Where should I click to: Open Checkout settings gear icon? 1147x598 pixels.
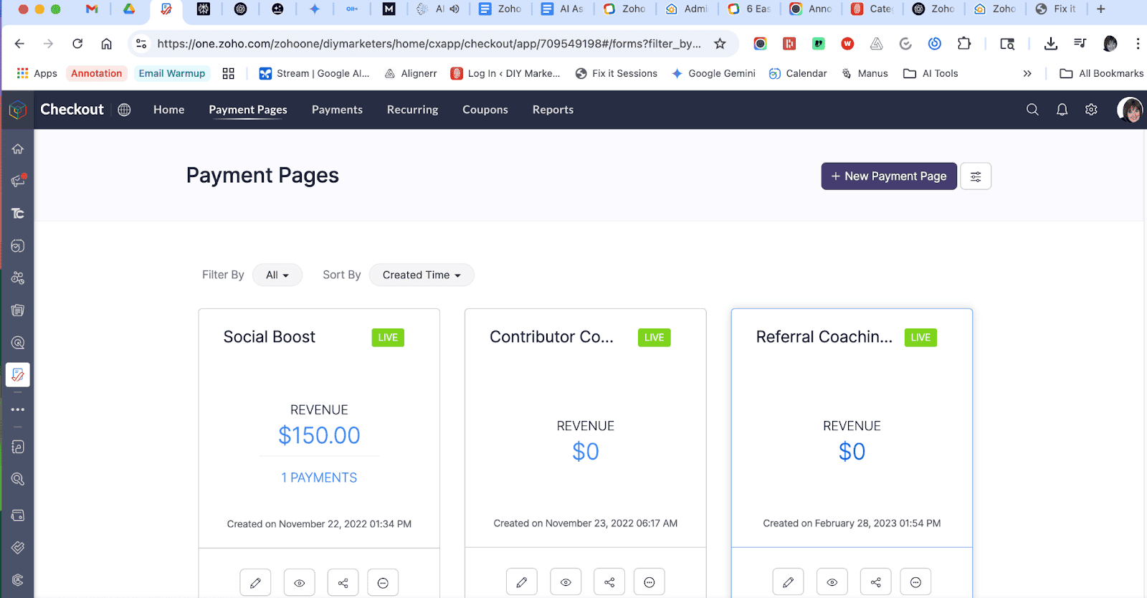[x=1091, y=110]
